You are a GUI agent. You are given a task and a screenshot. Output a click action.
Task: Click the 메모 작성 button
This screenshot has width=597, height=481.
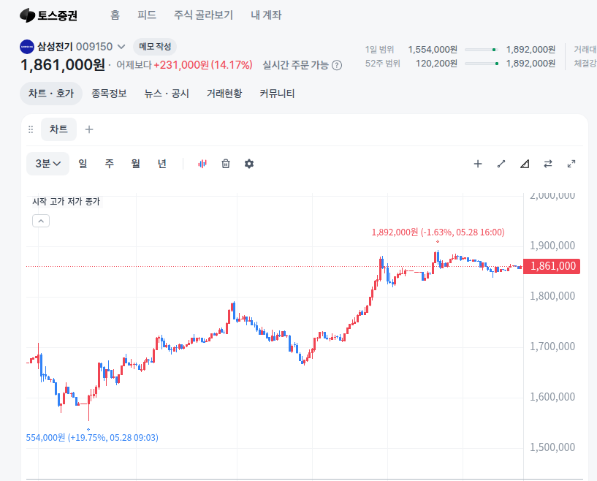(x=155, y=47)
